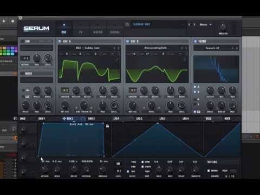The height and width of the screenshot is (195, 260).
Task: Select the ENV 3 tab
Action: click(92, 119)
